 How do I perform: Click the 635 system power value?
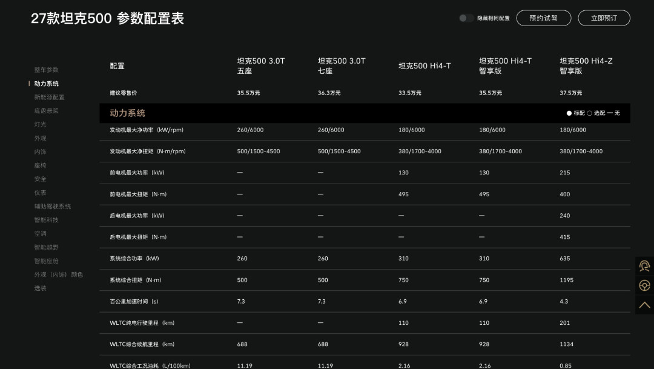point(565,258)
